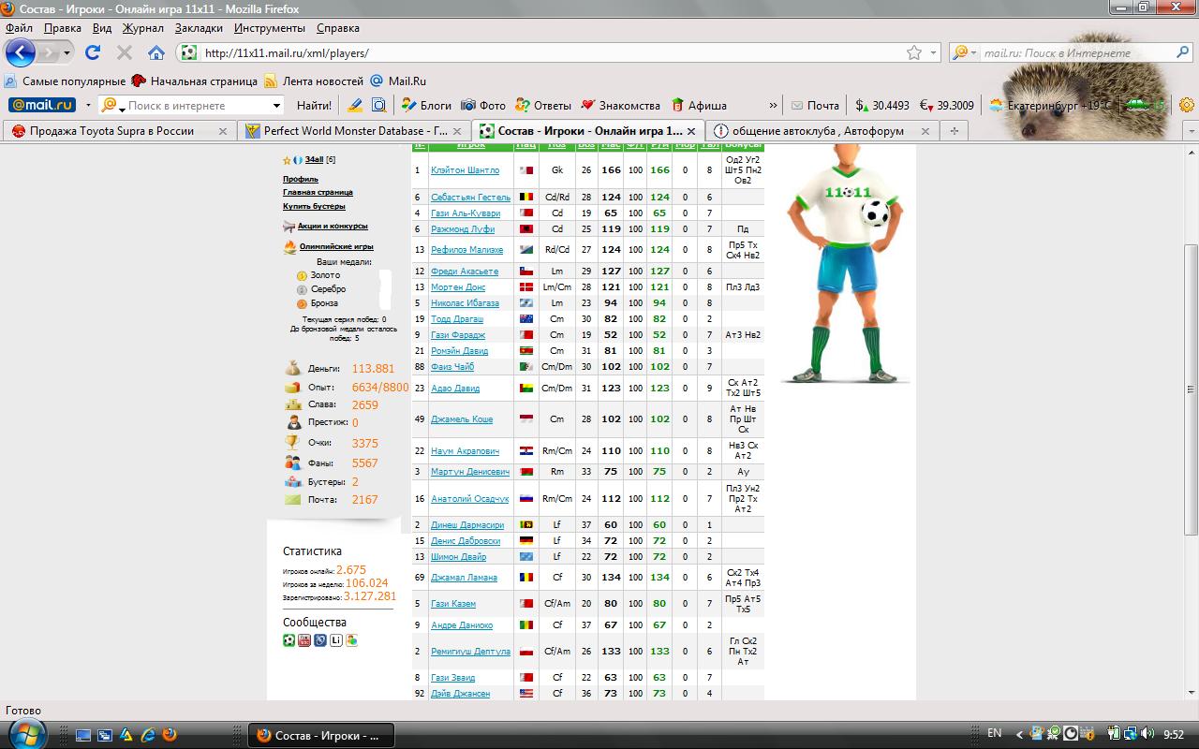Open the new tab plus button

(x=954, y=131)
